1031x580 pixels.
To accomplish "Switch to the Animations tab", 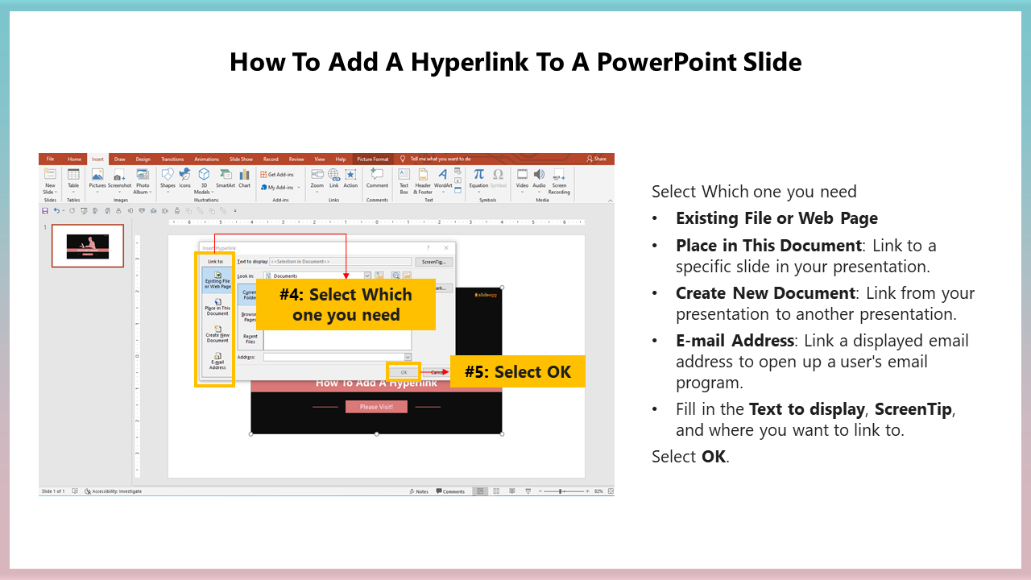I will click(x=206, y=159).
